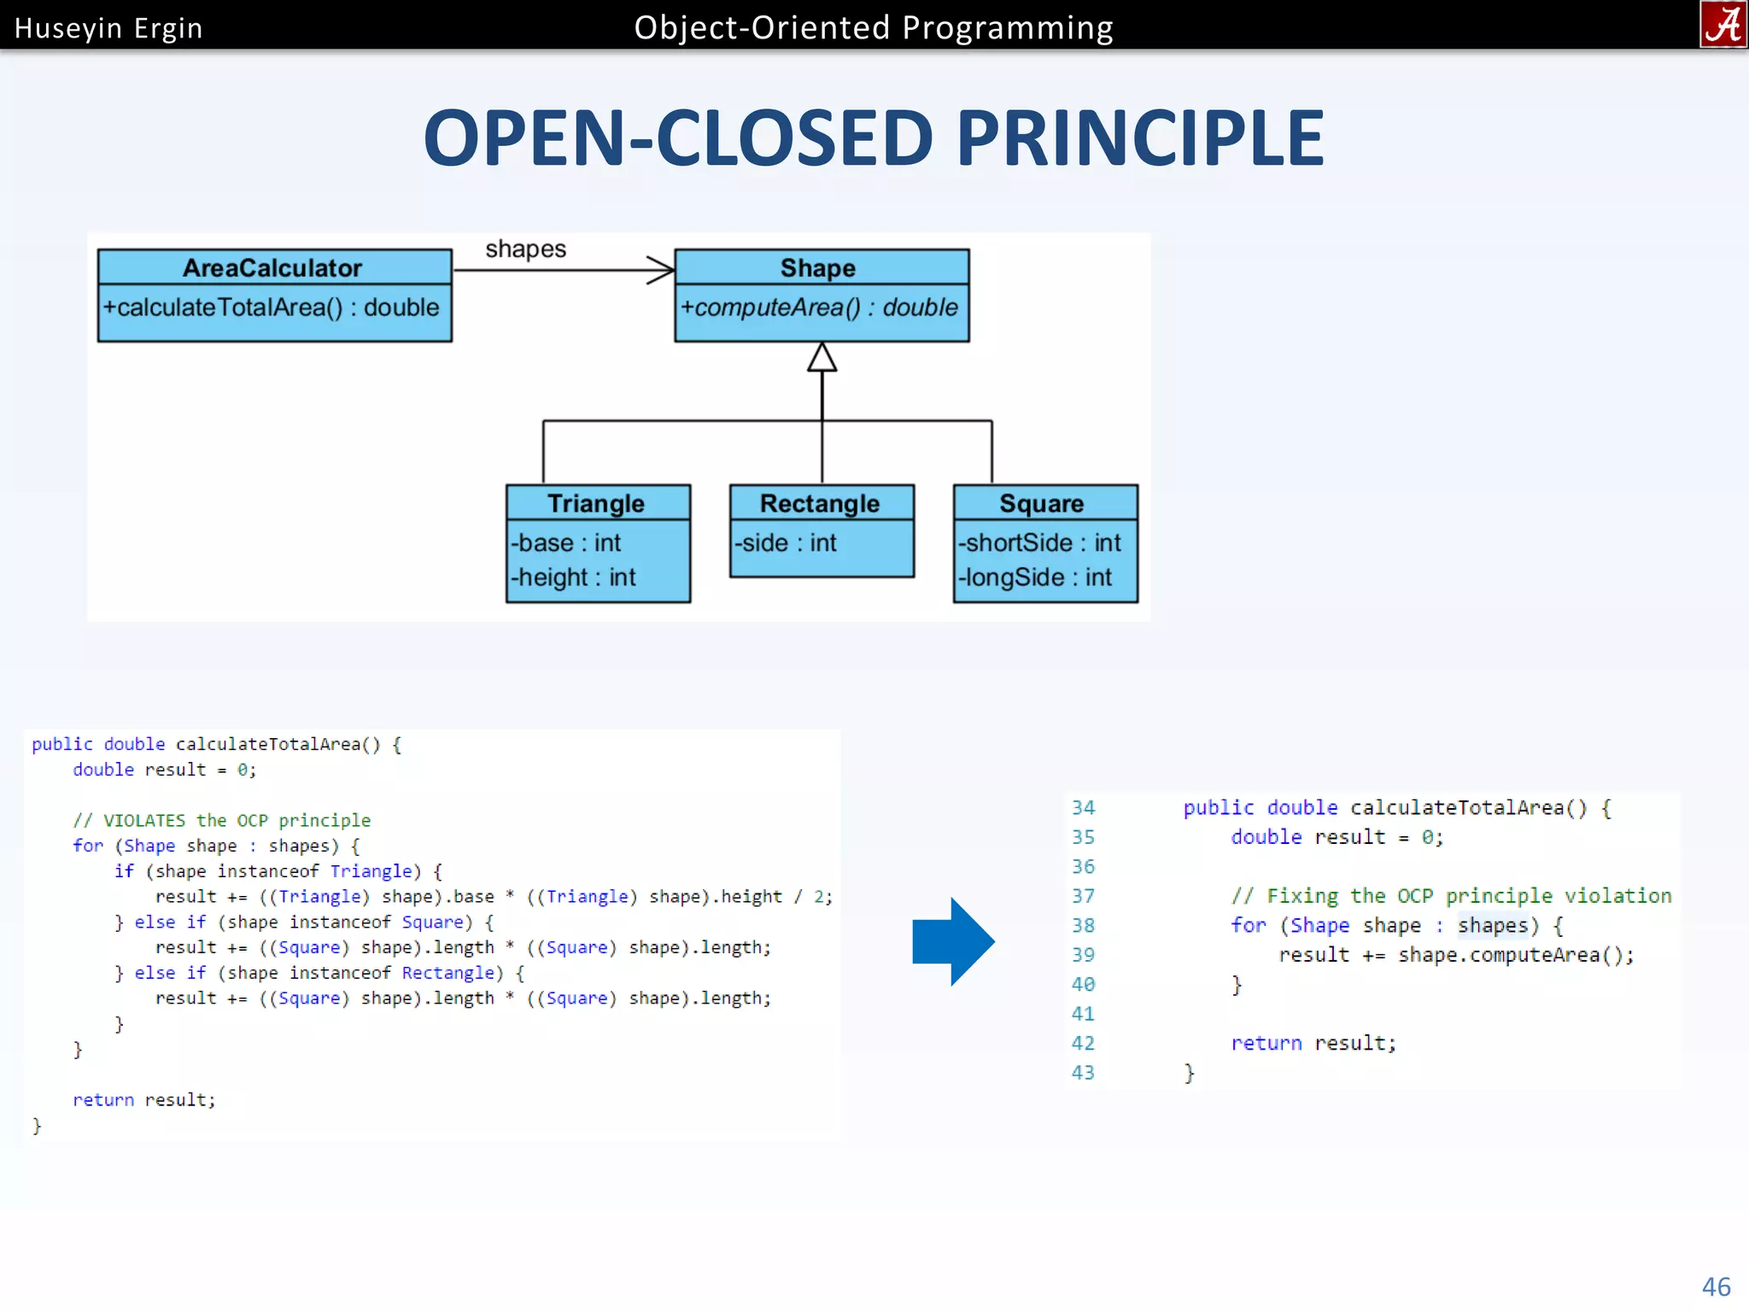Select the Shape class header
1749x1312 pixels.
coord(821,267)
